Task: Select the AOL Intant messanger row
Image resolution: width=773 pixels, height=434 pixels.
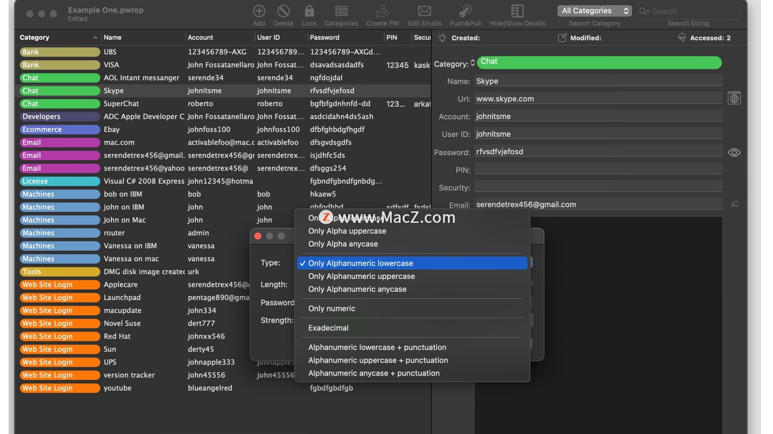Action: (x=224, y=78)
